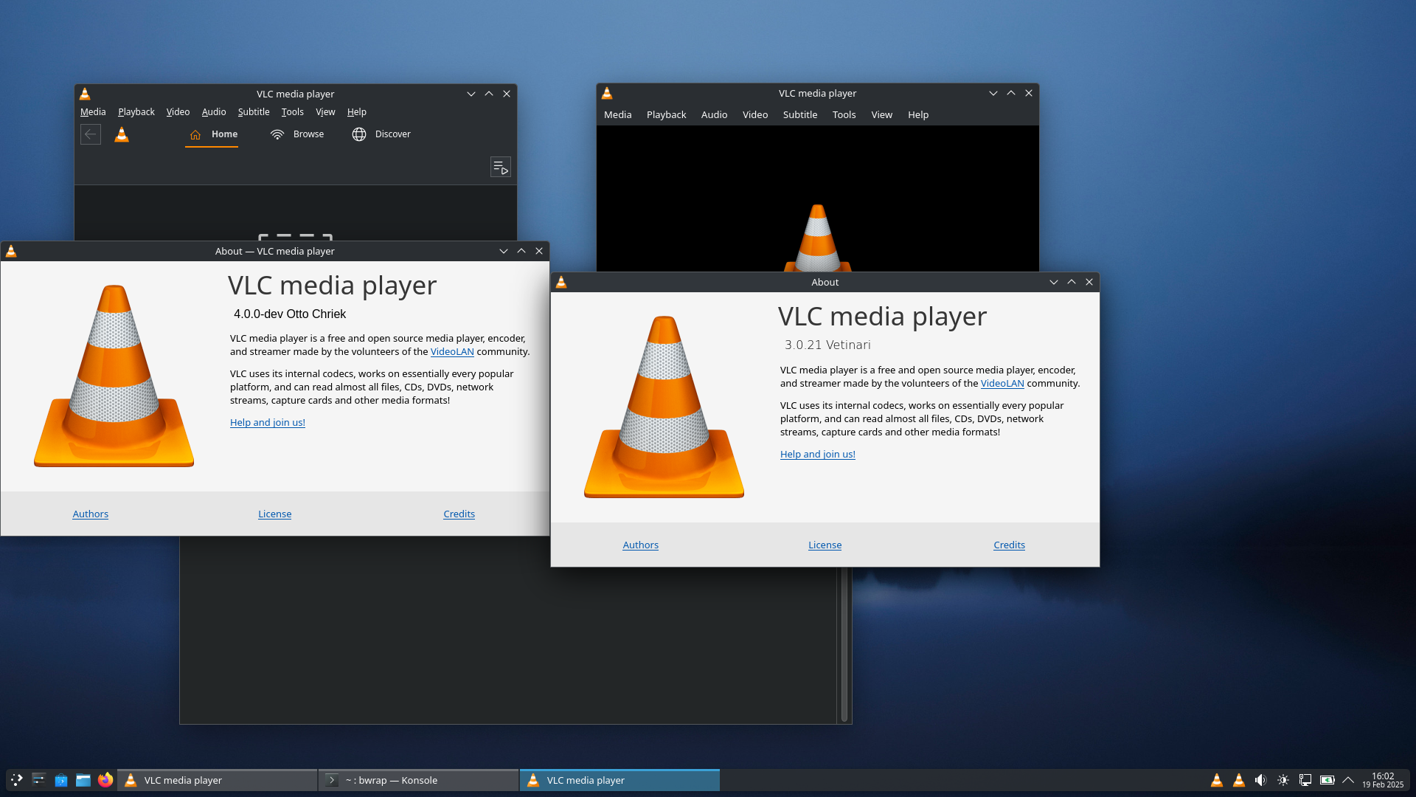The width and height of the screenshot is (1416, 797).
Task: Open License in 4.0.0-dev About dialog
Action: (x=275, y=514)
